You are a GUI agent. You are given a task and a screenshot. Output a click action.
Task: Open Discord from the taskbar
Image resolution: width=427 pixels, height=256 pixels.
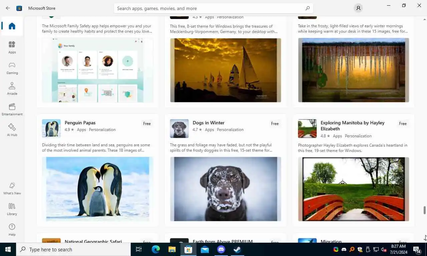221,249
